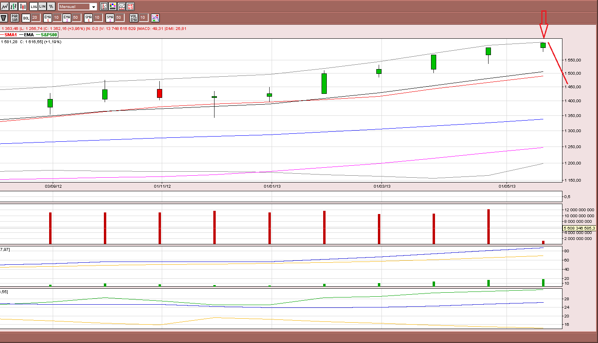Click the 1 550,00 price axis label
The height and width of the screenshot is (343, 598).
coord(573,60)
